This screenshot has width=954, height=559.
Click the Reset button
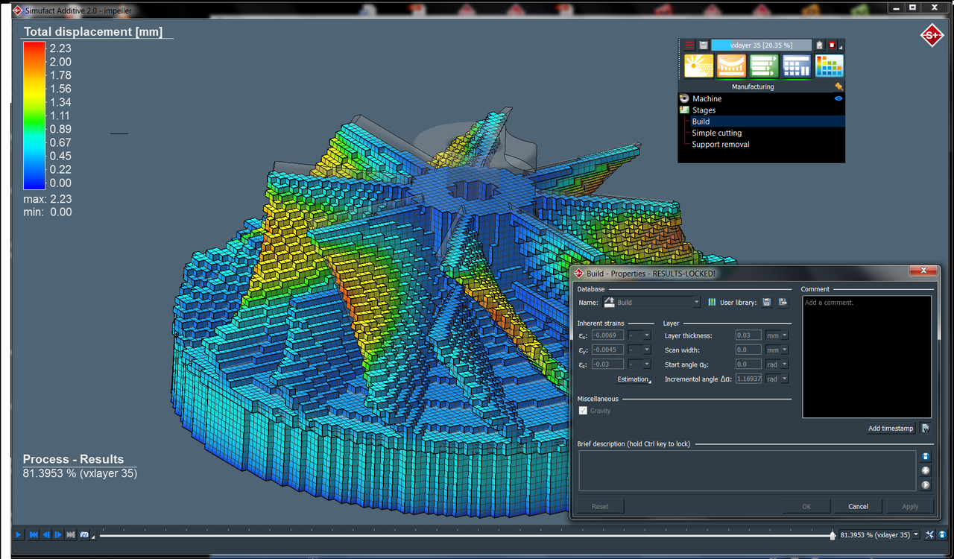pos(600,506)
